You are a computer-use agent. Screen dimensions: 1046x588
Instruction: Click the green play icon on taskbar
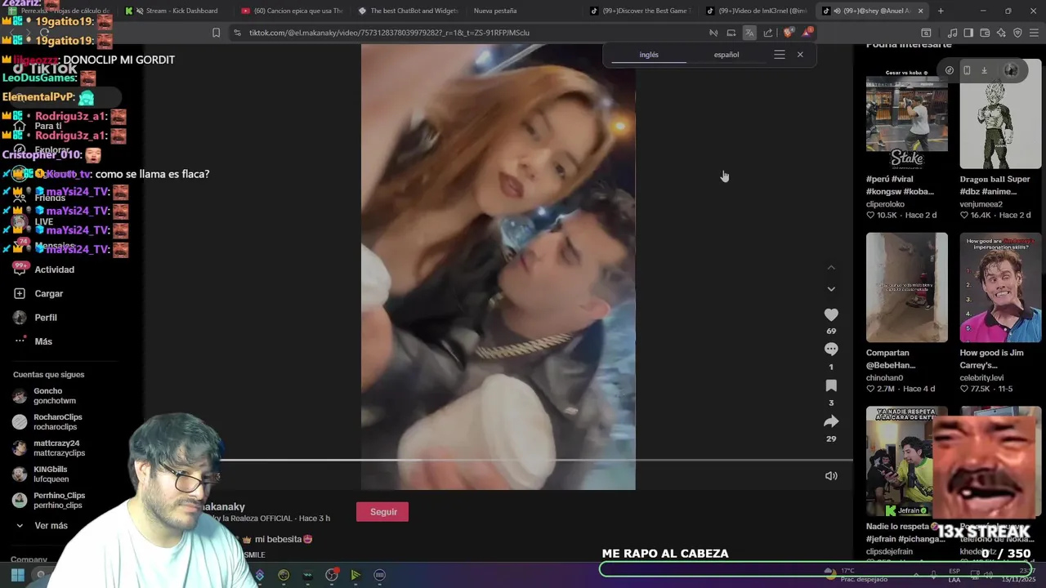(355, 575)
